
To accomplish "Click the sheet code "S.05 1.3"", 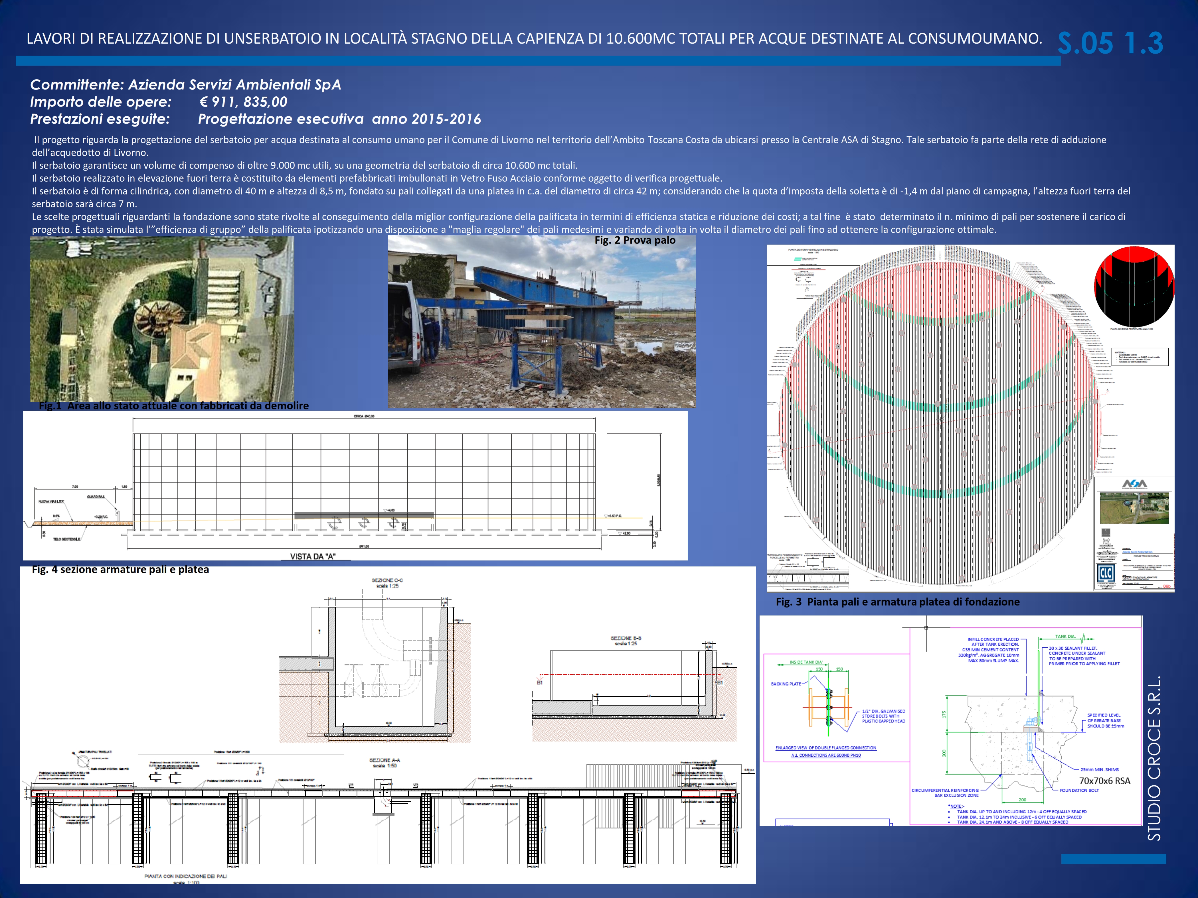I will pyautogui.click(x=1110, y=43).
